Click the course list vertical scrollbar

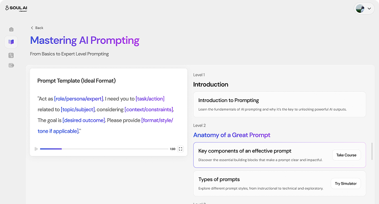click(x=372, y=151)
